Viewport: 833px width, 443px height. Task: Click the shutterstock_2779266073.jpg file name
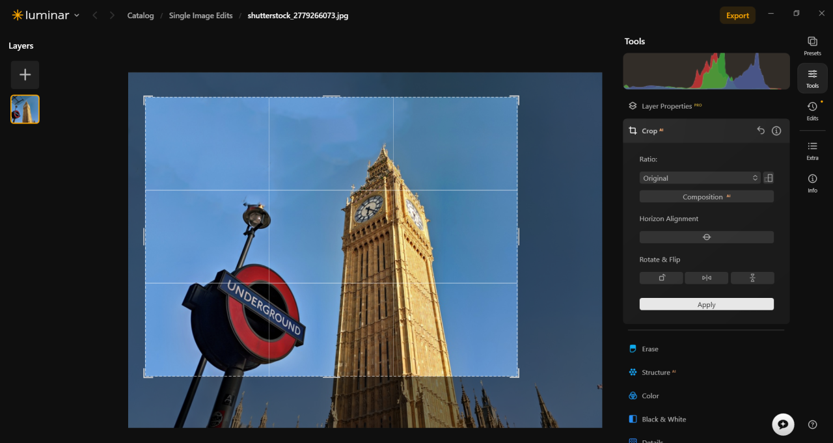tap(297, 16)
